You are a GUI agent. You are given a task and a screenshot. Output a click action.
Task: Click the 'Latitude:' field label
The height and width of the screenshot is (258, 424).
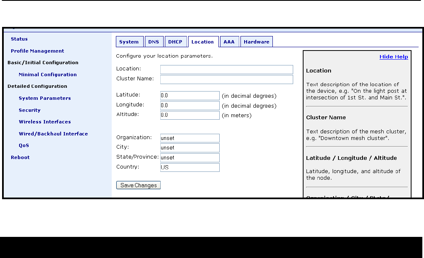point(128,94)
